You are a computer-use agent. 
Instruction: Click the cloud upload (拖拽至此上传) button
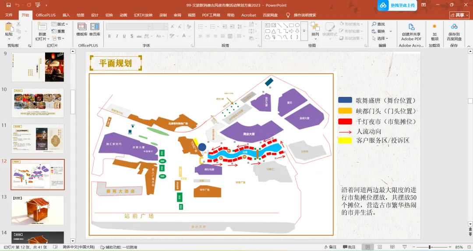(397, 5)
